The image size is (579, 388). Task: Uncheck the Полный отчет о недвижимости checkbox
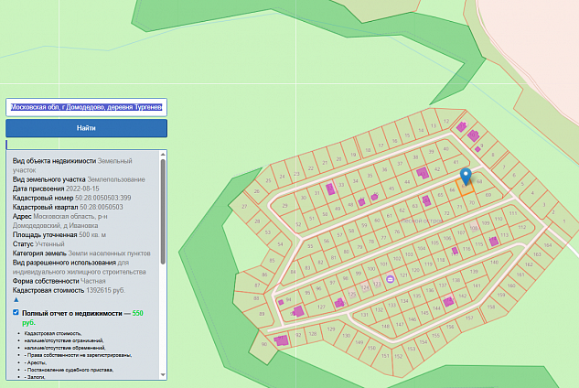point(16,312)
